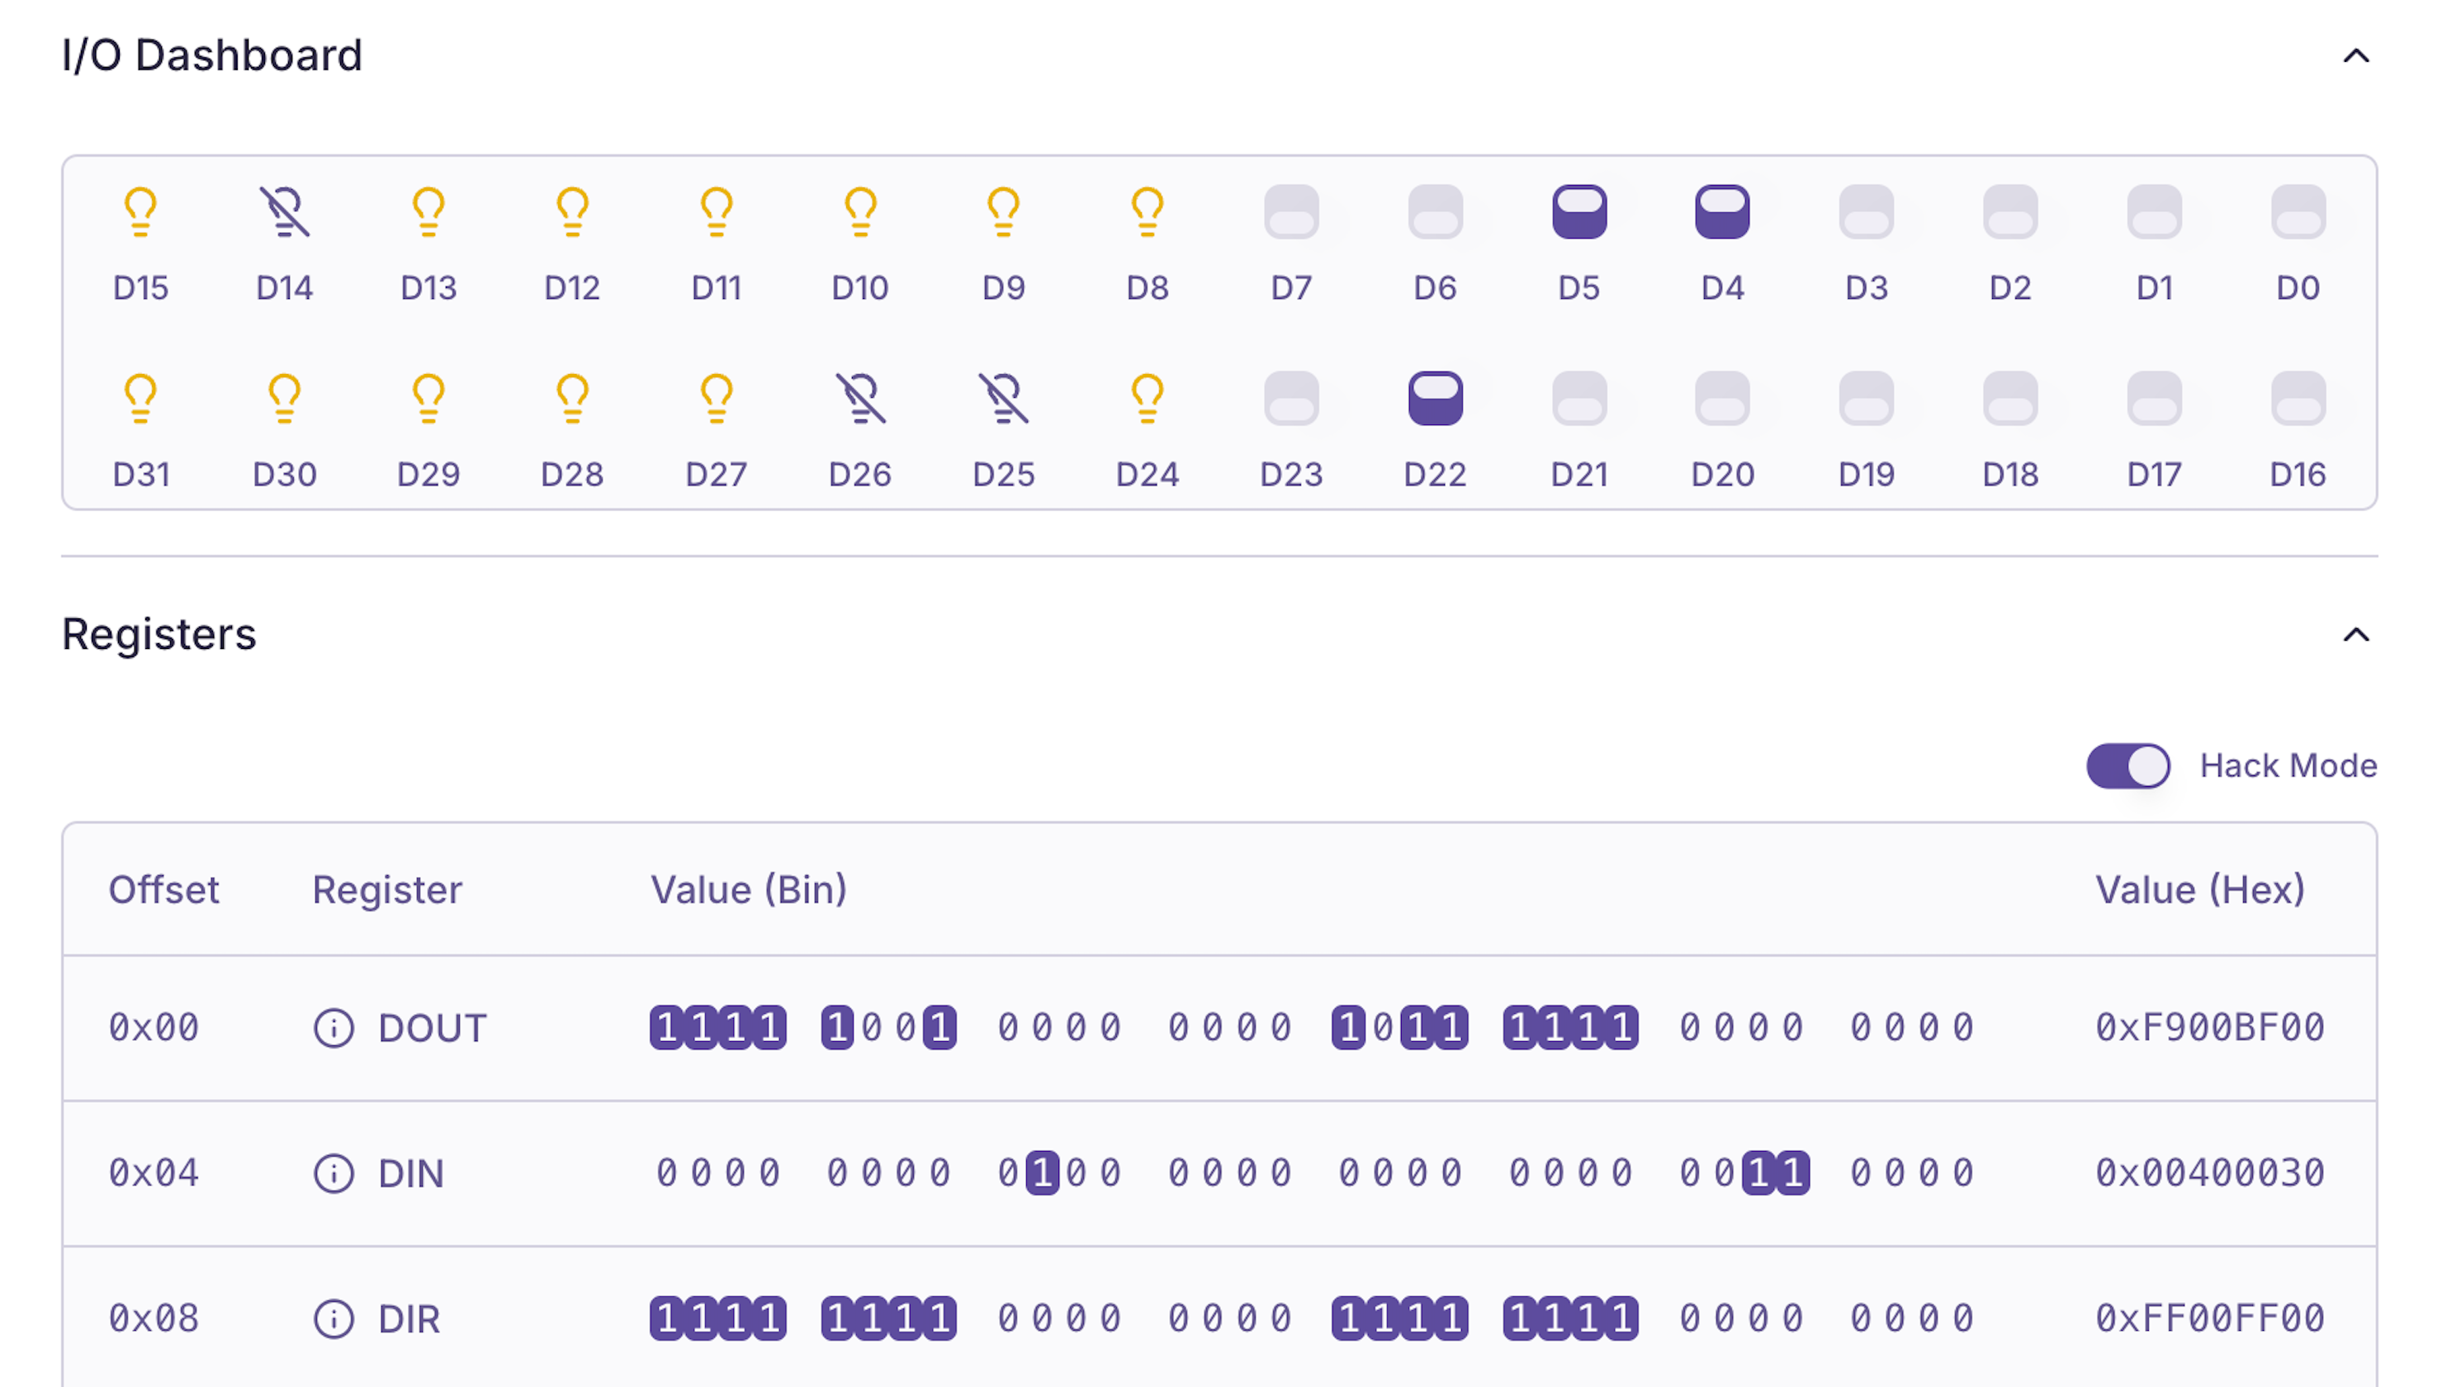Turn on switch D0
The image size is (2442, 1387).
pos(2298,211)
